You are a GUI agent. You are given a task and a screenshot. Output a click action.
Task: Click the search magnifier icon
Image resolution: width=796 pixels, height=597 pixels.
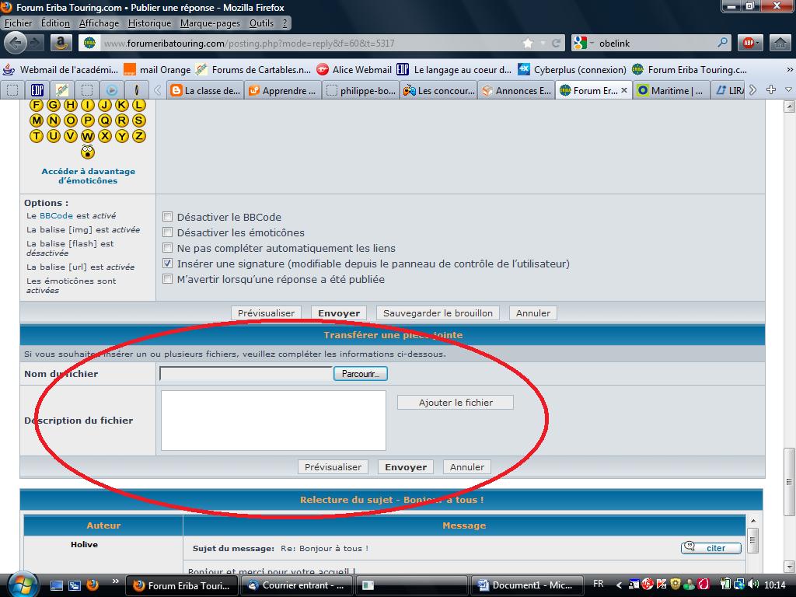(722, 44)
